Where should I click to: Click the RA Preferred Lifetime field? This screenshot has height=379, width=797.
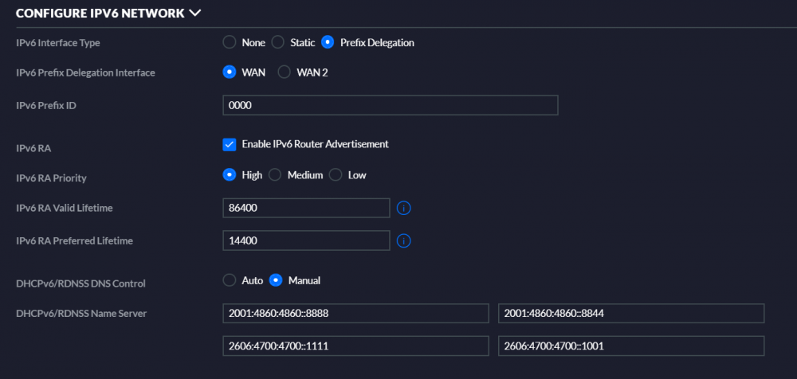pyautogui.click(x=307, y=240)
